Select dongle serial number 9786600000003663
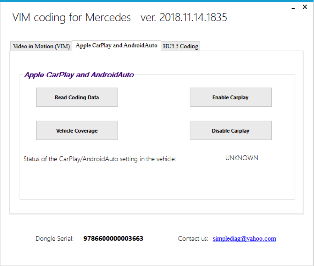The height and width of the screenshot is (266, 314). 113,239
